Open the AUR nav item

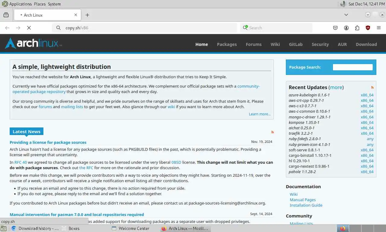click(342, 44)
